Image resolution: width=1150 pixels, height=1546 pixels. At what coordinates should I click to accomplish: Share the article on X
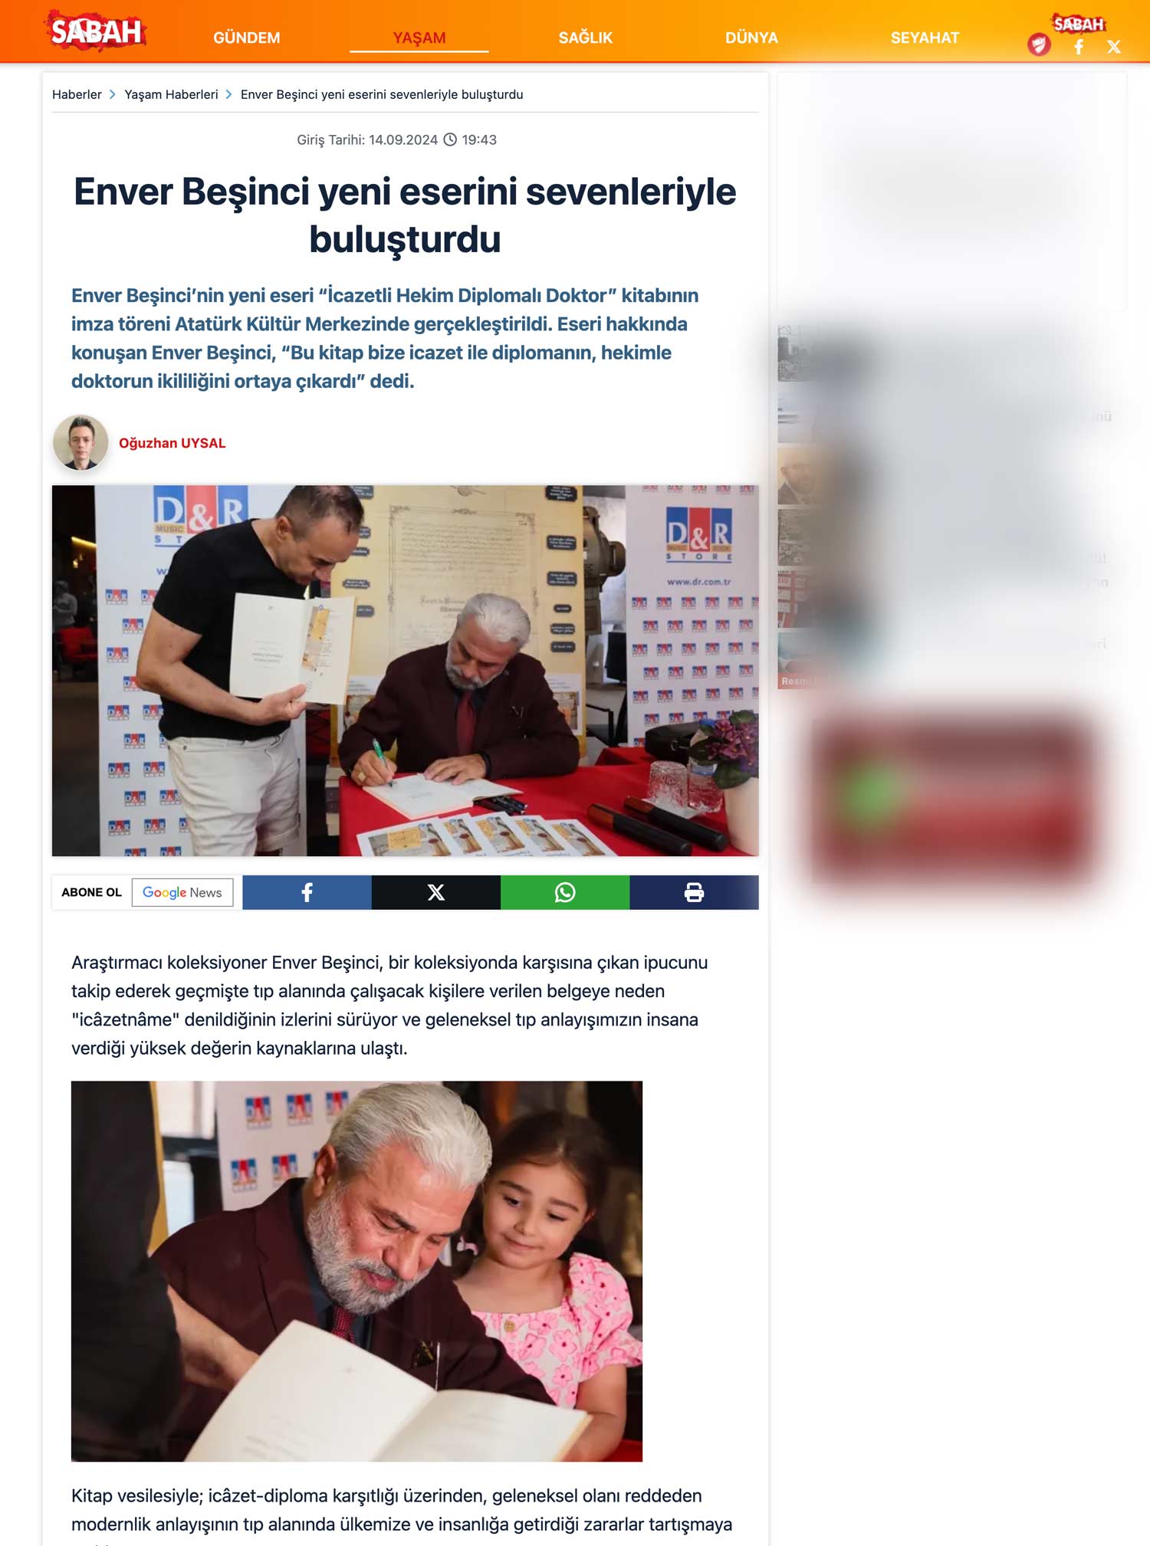tap(436, 892)
